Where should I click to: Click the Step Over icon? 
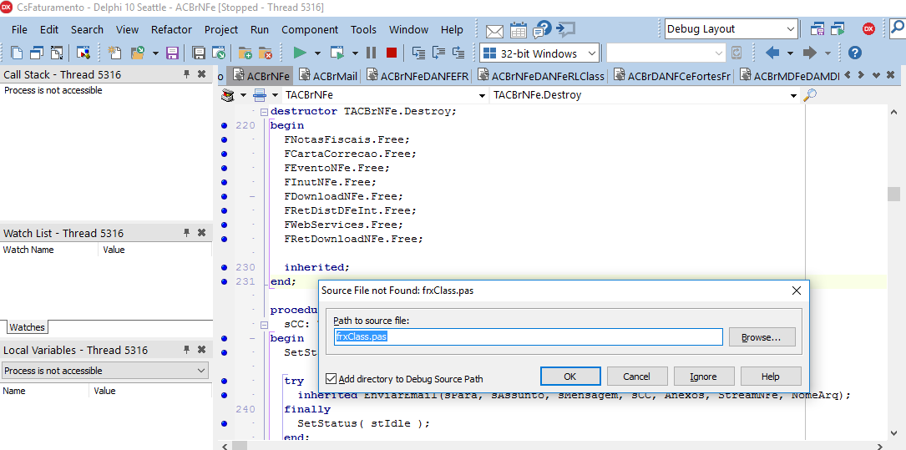pyautogui.click(x=438, y=53)
